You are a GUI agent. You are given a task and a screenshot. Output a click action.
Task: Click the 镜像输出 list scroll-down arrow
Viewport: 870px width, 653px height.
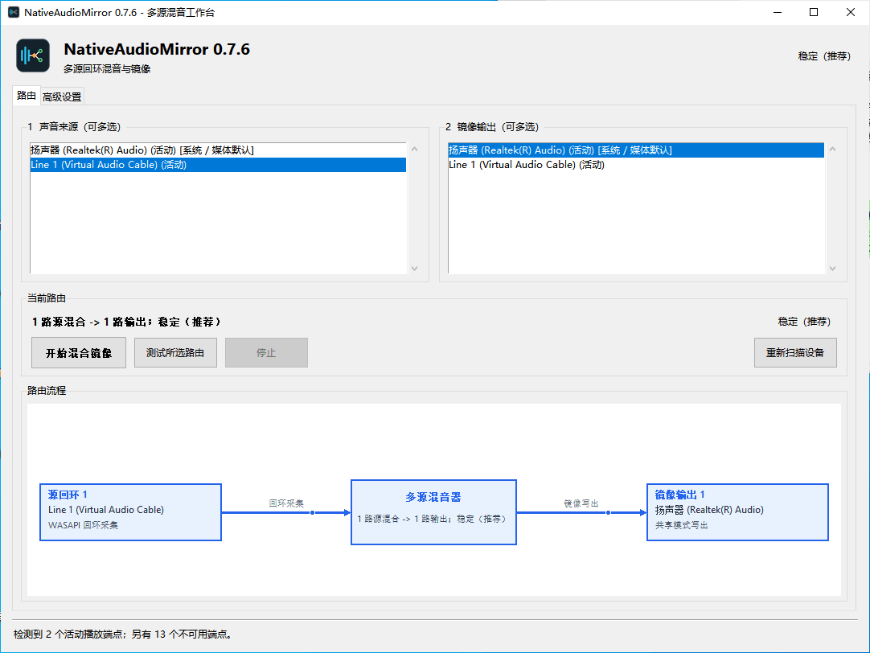832,268
